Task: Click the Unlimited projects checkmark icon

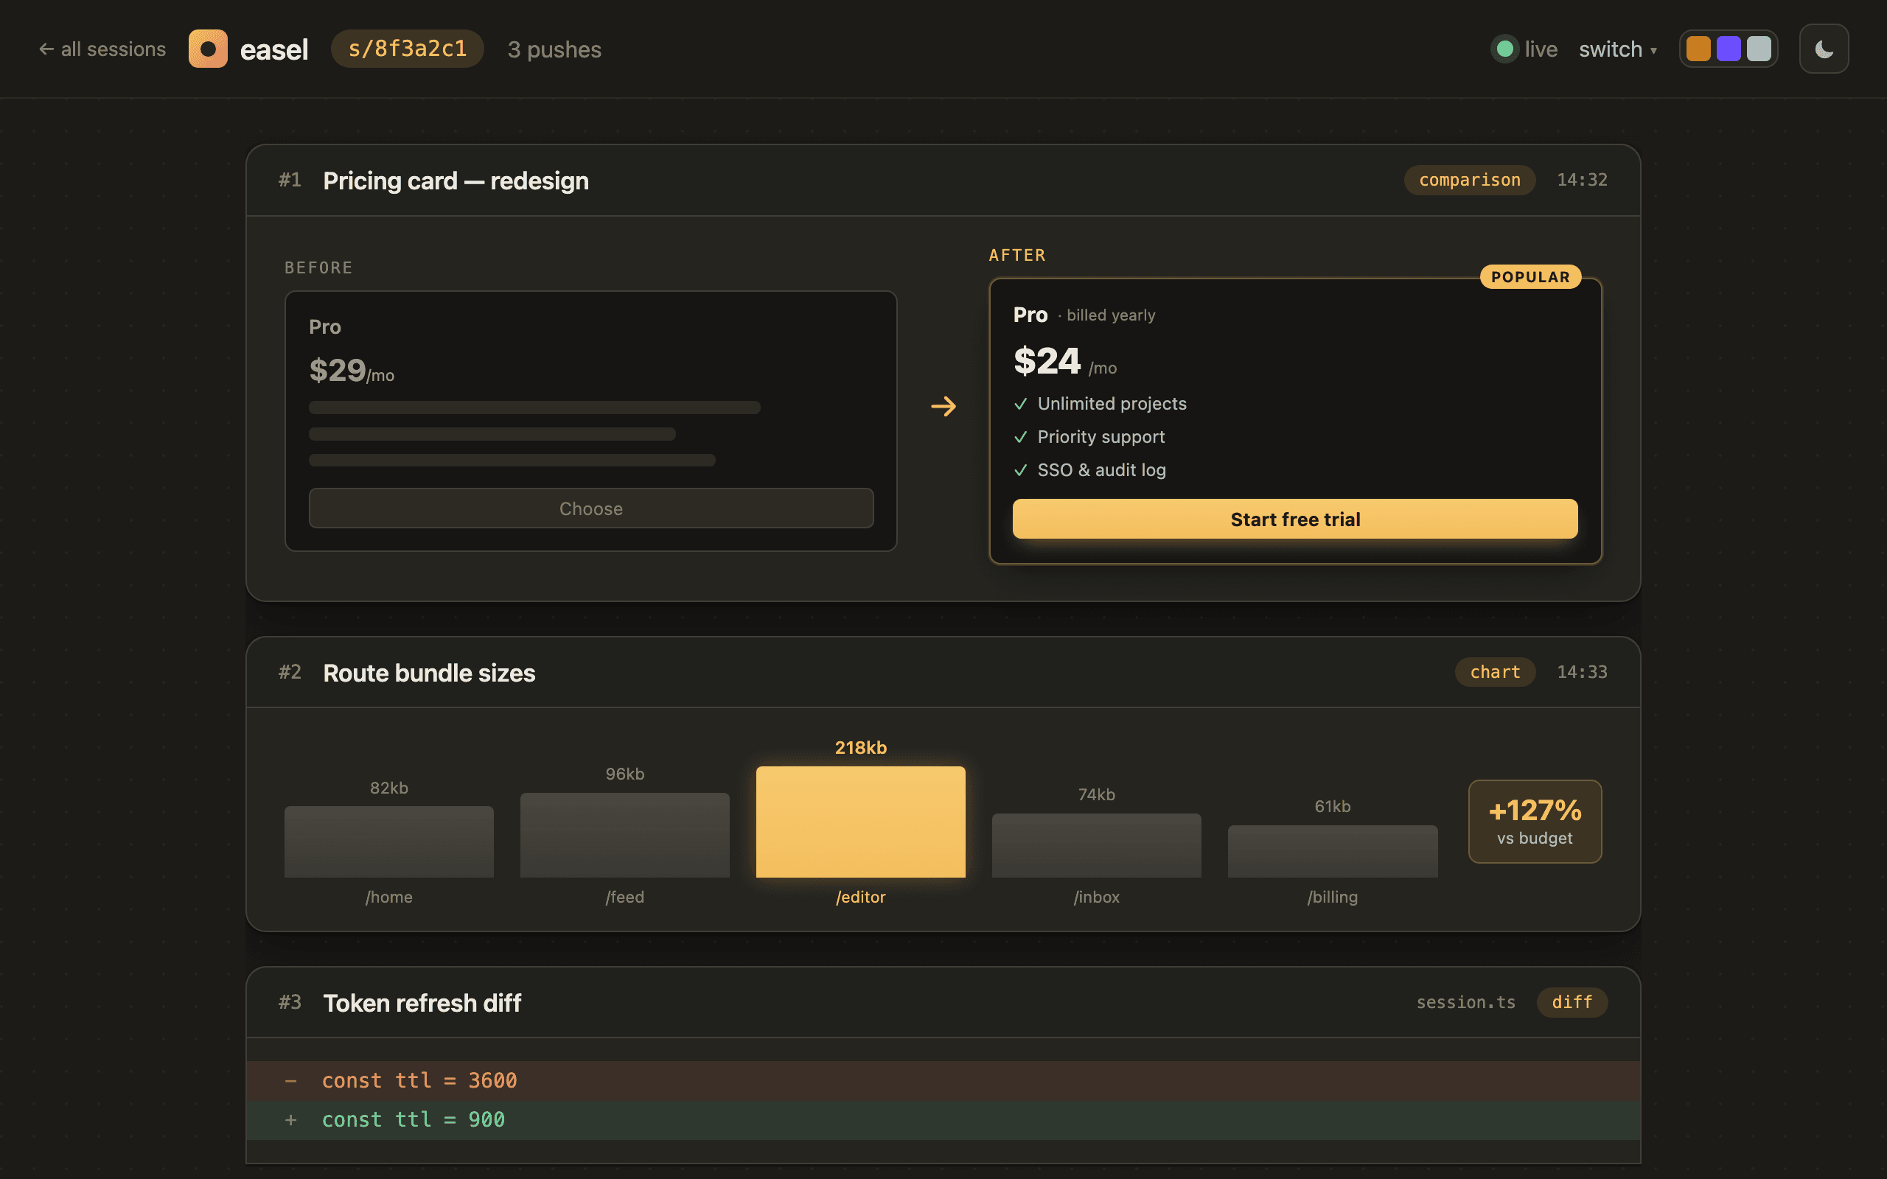Action: (1021, 404)
